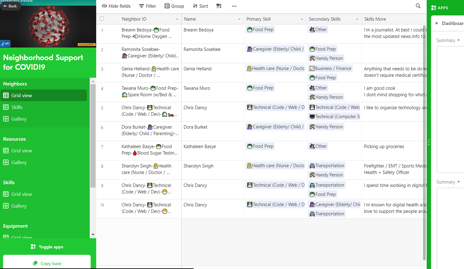
Task: Click the Copy base icon
Action: coord(35,263)
